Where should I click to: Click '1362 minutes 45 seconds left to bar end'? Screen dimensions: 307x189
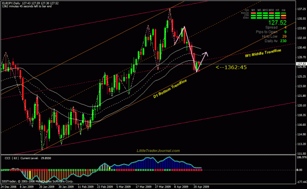tap(27, 6)
